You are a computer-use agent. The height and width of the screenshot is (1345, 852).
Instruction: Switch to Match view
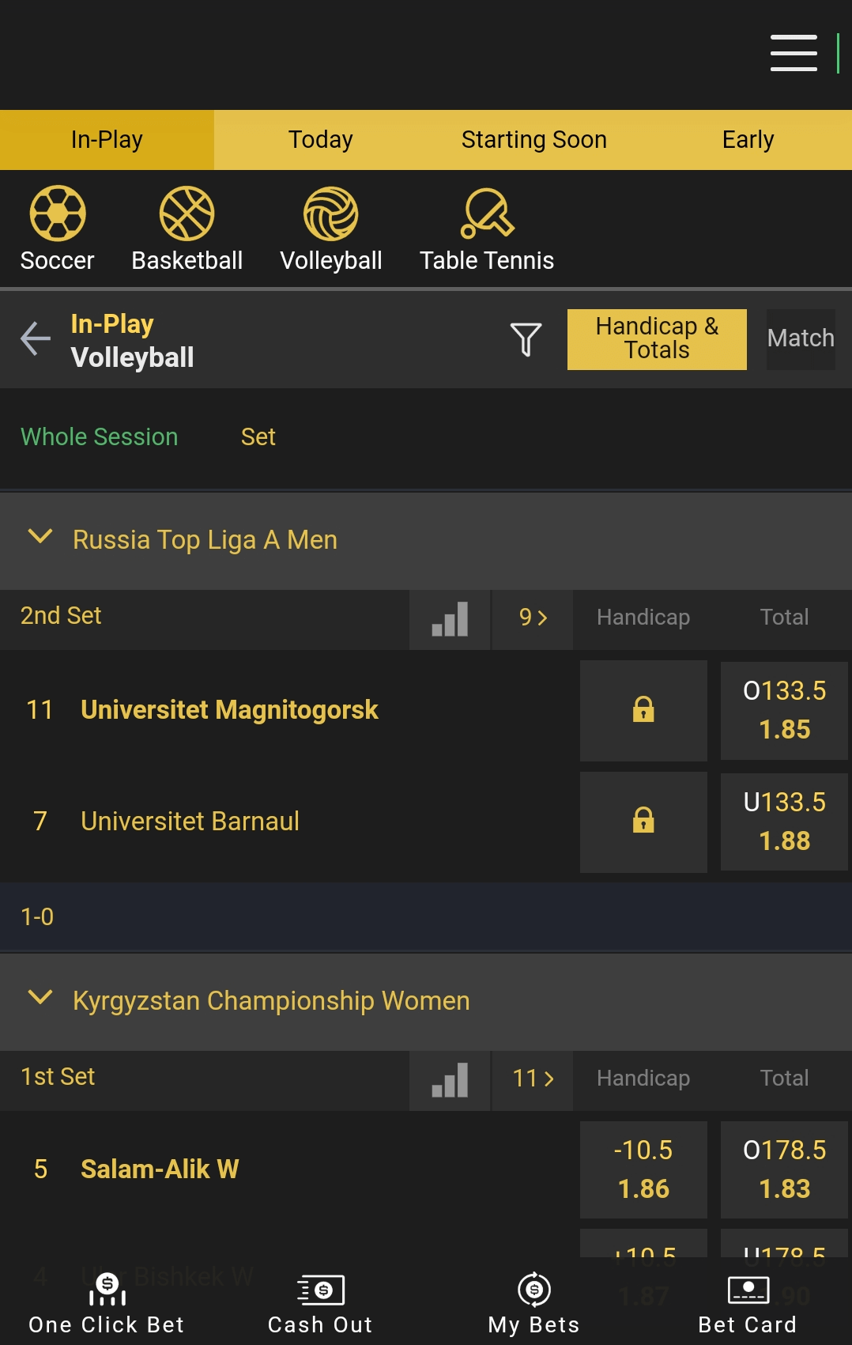(x=801, y=339)
